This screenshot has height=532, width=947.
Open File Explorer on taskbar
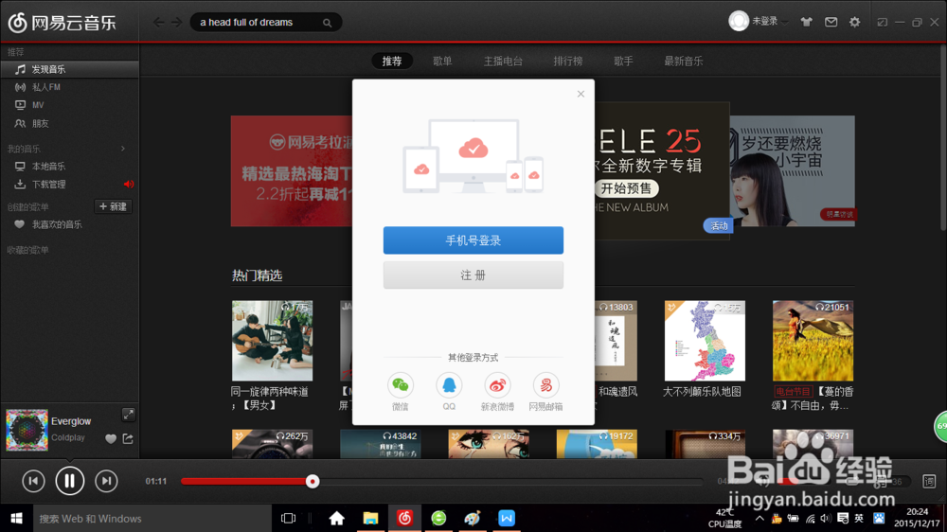pyautogui.click(x=370, y=518)
